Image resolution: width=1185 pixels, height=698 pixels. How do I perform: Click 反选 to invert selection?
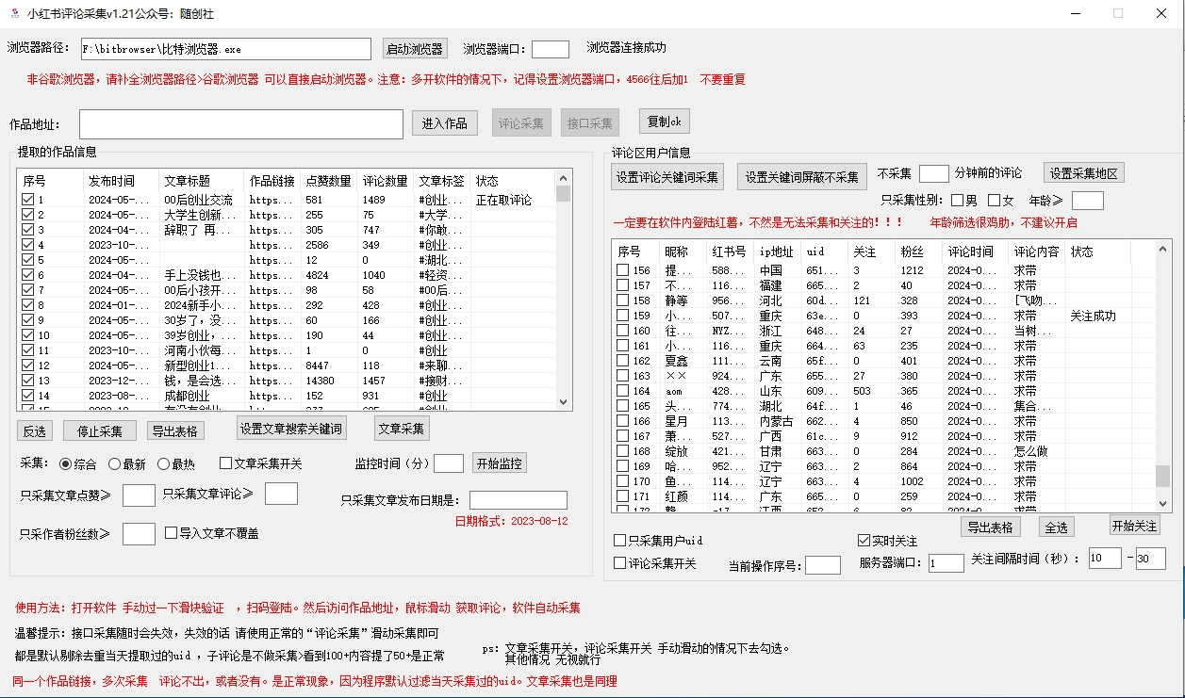click(x=33, y=430)
